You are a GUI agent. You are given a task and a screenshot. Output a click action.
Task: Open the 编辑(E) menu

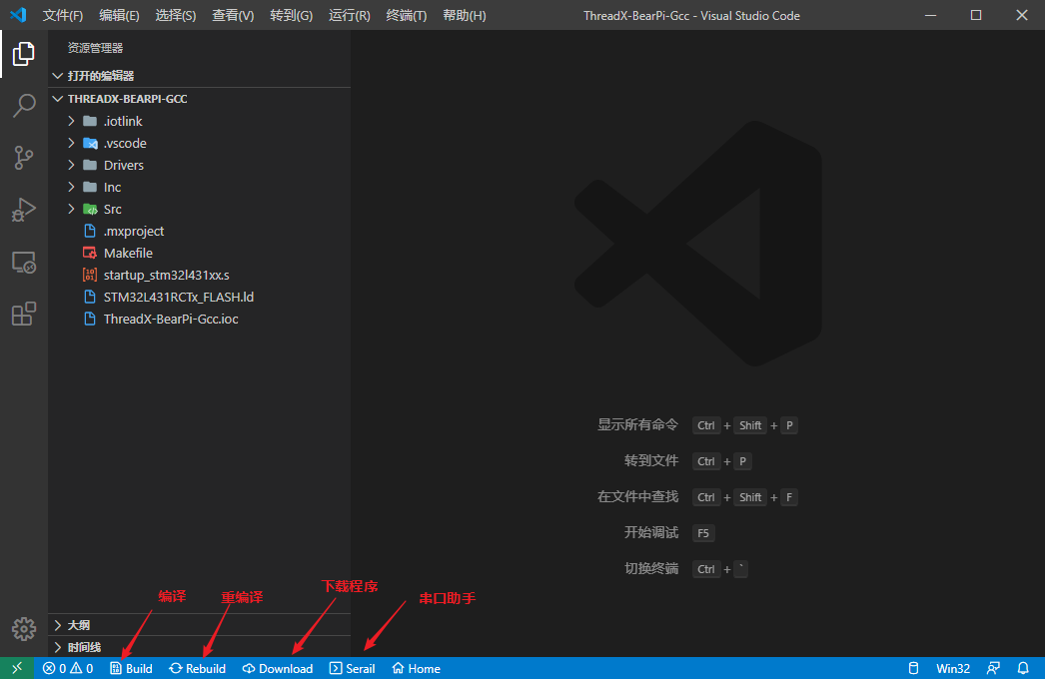pos(119,15)
